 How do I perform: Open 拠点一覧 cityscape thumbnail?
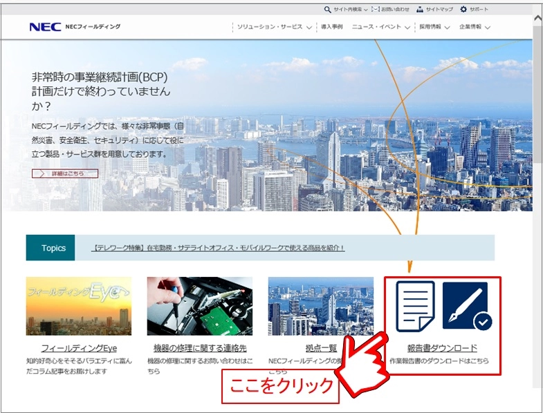321,306
